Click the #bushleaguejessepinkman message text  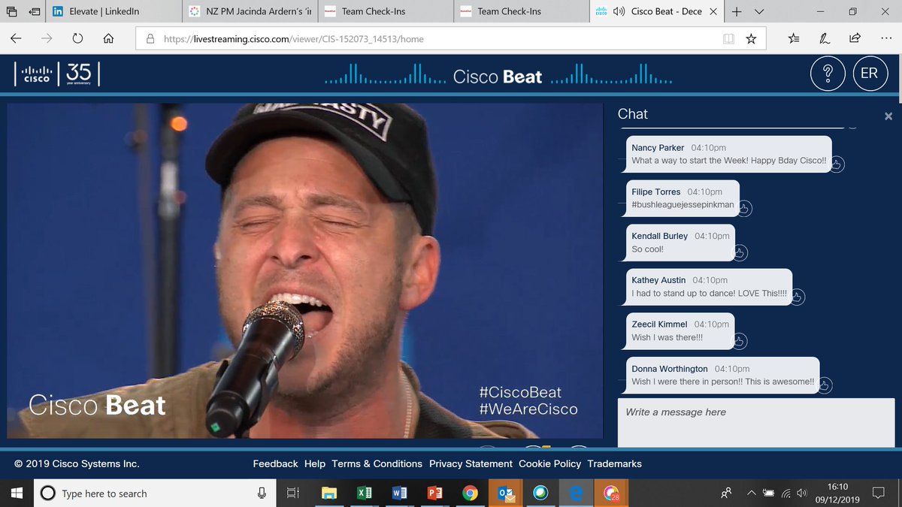coord(683,204)
